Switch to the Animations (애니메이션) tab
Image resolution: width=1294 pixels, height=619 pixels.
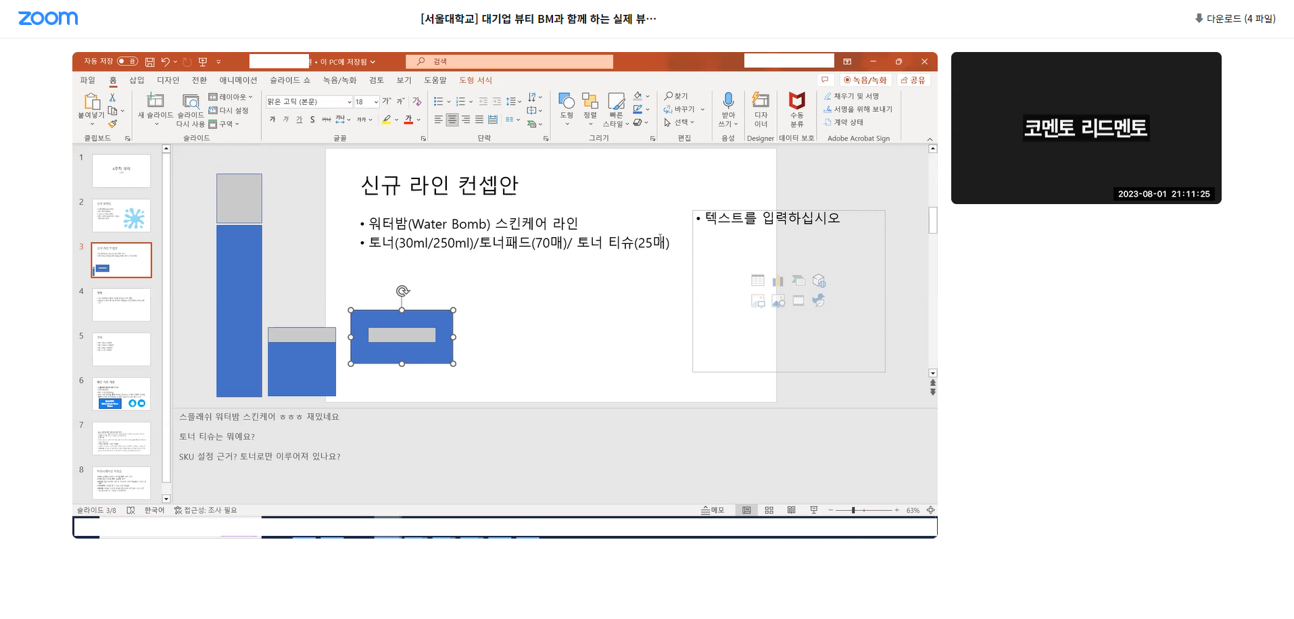pos(238,80)
